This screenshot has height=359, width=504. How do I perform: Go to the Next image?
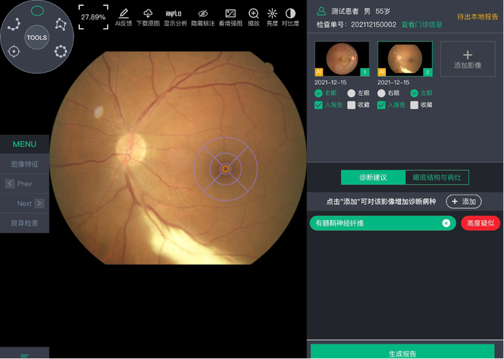39,204
